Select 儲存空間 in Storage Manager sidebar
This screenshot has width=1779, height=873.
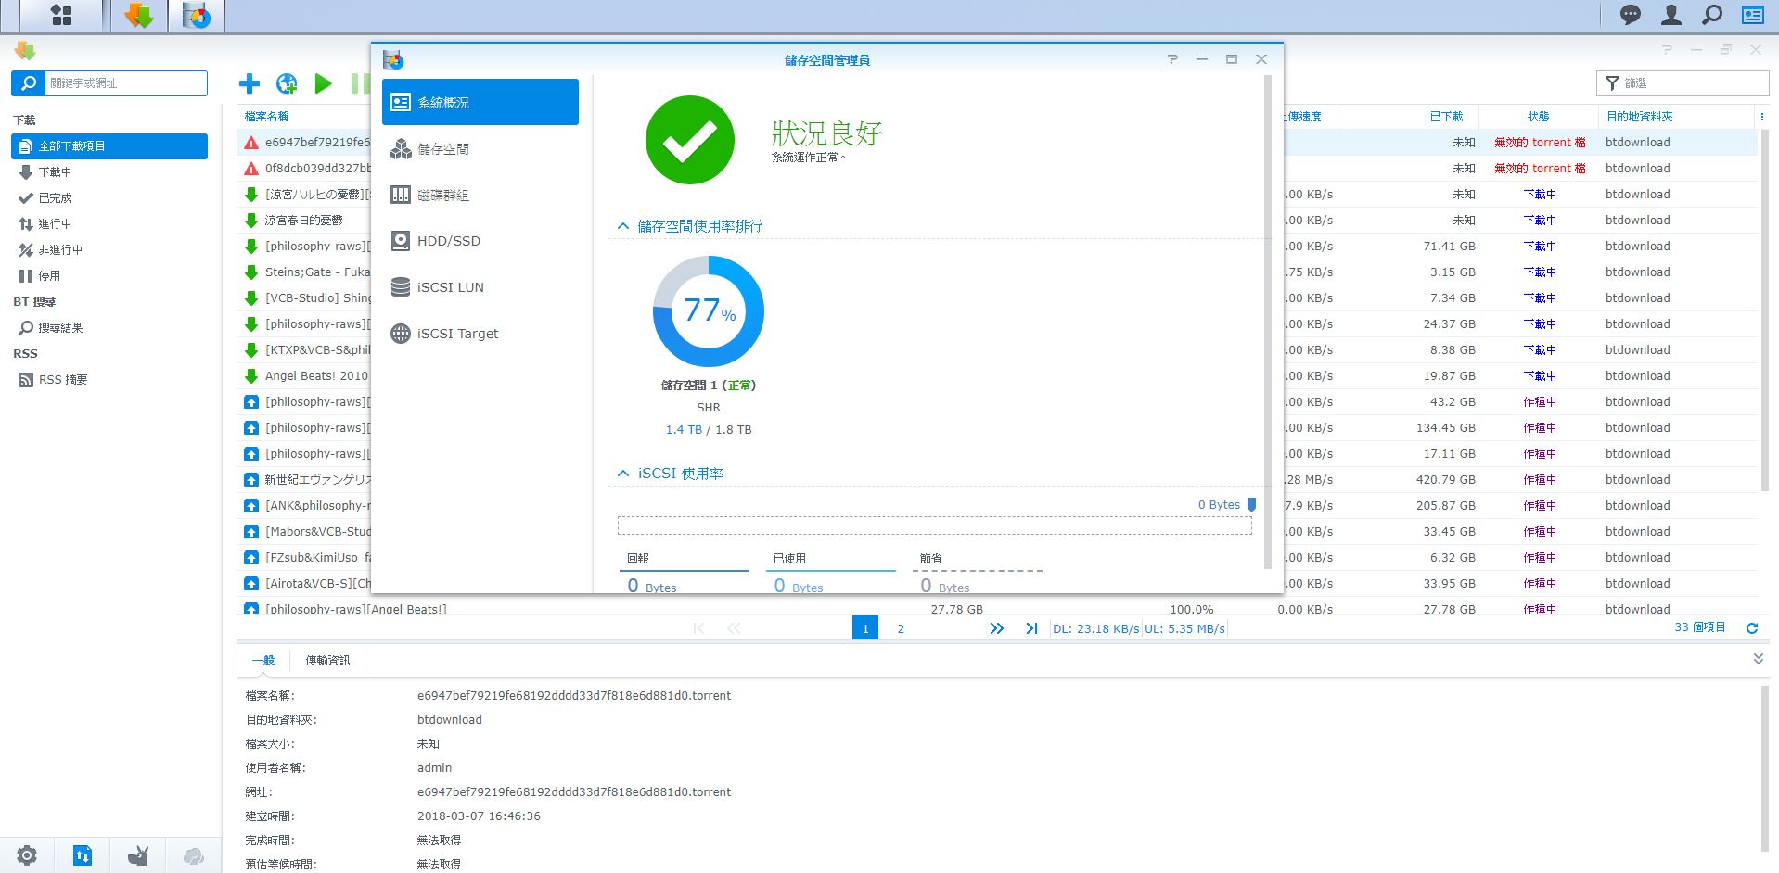pyautogui.click(x=480, y=148)
